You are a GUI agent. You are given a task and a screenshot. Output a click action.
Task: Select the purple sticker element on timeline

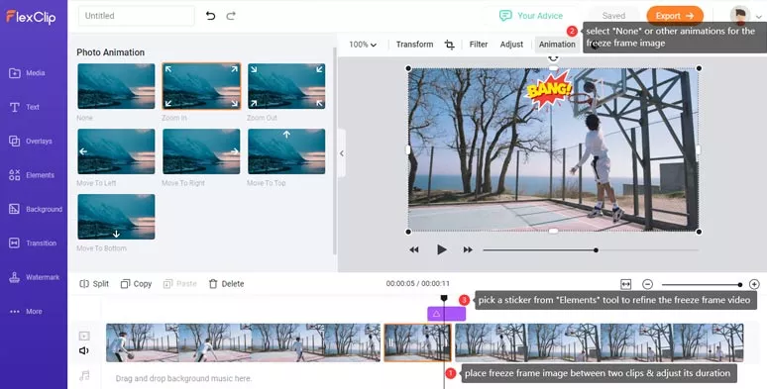click(446, 314)
